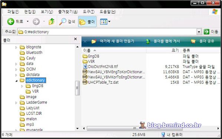
Task: Select image folder in tree
Action: [31, 97]
